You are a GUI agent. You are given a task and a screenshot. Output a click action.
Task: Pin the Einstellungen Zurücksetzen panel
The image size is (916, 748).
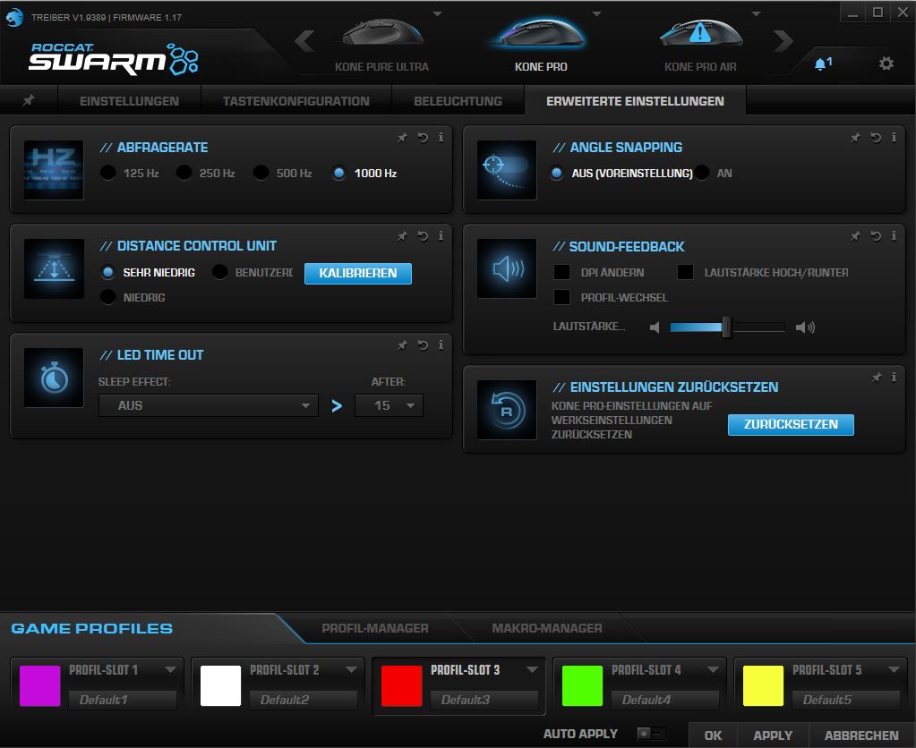877,378
